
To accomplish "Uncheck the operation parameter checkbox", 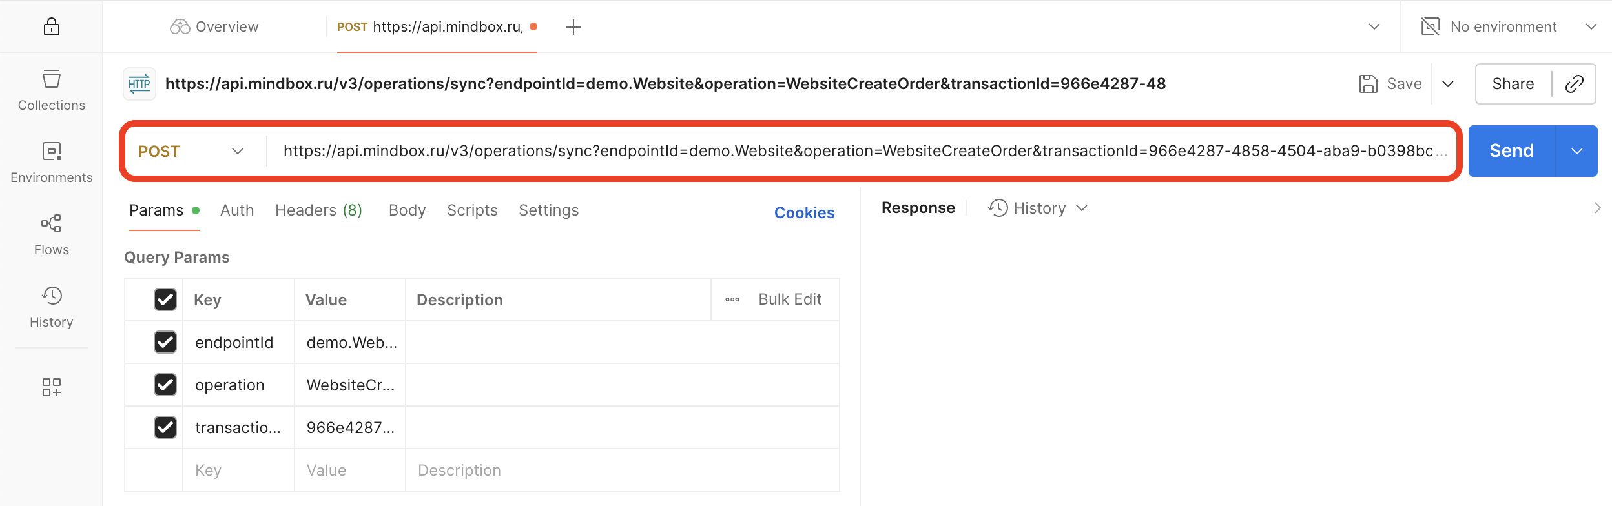I will pyautogui.click(x=165, y=385).
